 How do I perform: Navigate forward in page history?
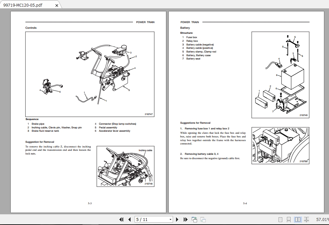tap(203, 220)
